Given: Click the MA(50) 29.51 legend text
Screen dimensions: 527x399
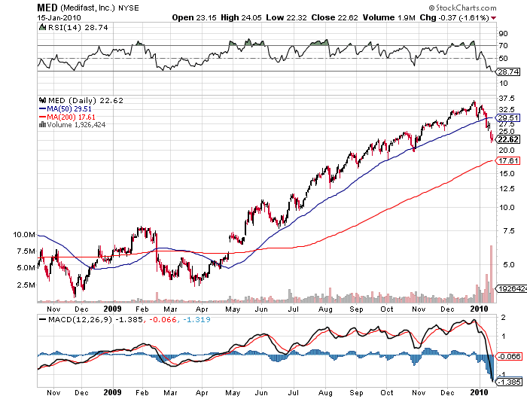Looking at the screenshot, I should click(x=69, y=108).
